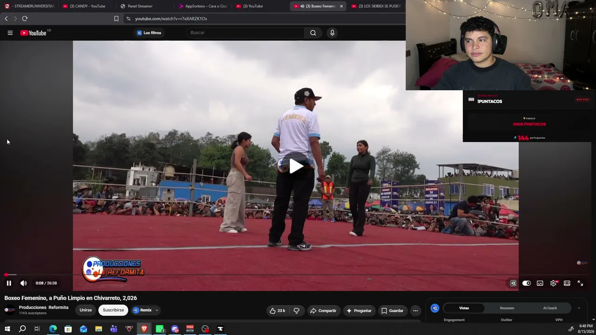Open the vidIQ Remix button

pyautogui.click(x=142, y=310)
